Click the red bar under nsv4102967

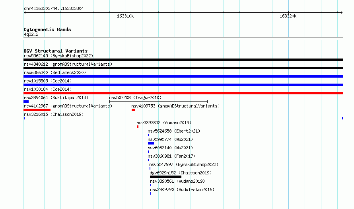(37, 110)
